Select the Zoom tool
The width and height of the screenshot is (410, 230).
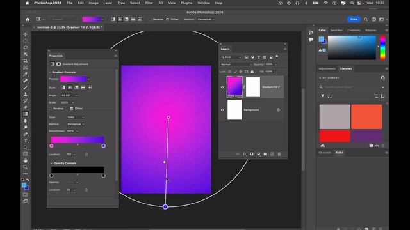tap(26, 167)
